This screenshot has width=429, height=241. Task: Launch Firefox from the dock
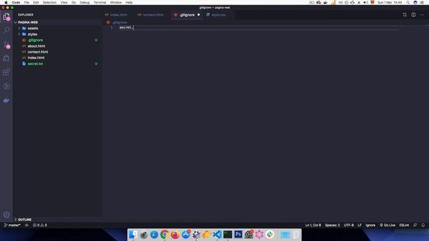point(175,234)
